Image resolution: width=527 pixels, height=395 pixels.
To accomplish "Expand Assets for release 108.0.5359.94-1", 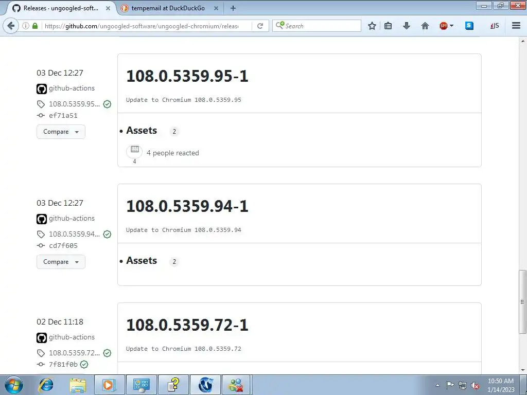I will coord(142,260).
